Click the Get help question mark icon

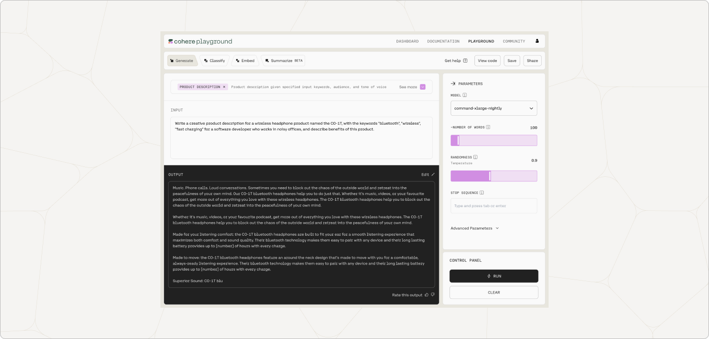click(465, 60)
